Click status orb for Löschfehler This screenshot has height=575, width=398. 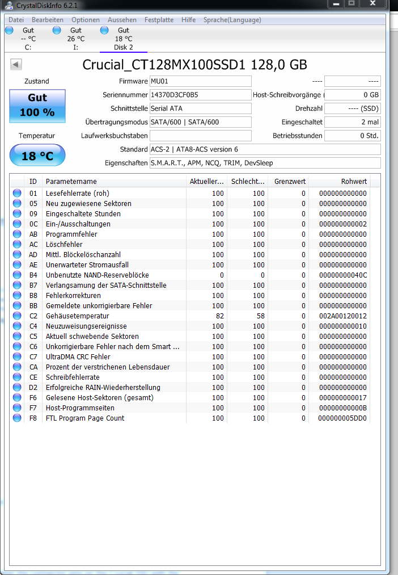[x=17, y=244]
